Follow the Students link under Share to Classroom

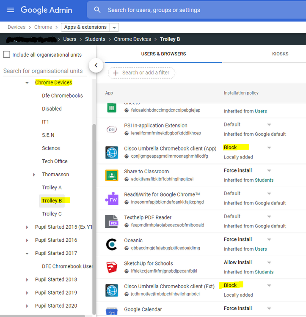pyautogui.click(x=264, y=180)
